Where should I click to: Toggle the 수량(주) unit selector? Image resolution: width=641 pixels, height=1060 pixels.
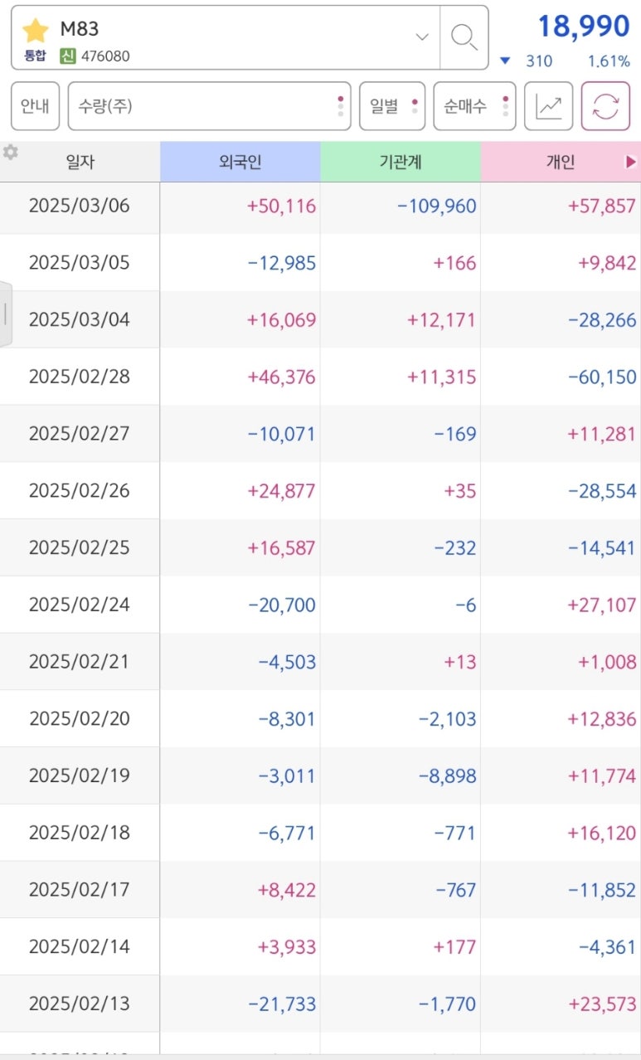pos(210,106)
